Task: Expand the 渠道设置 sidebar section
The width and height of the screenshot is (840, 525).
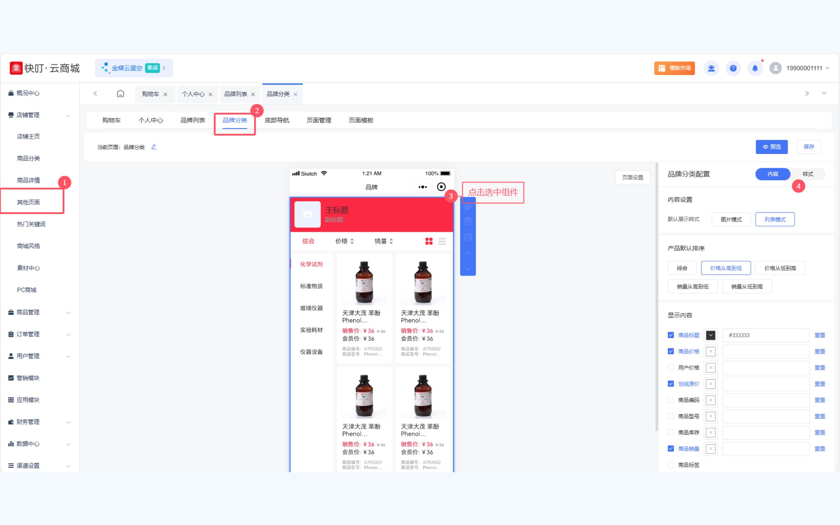Action: [x=68, y=466]
